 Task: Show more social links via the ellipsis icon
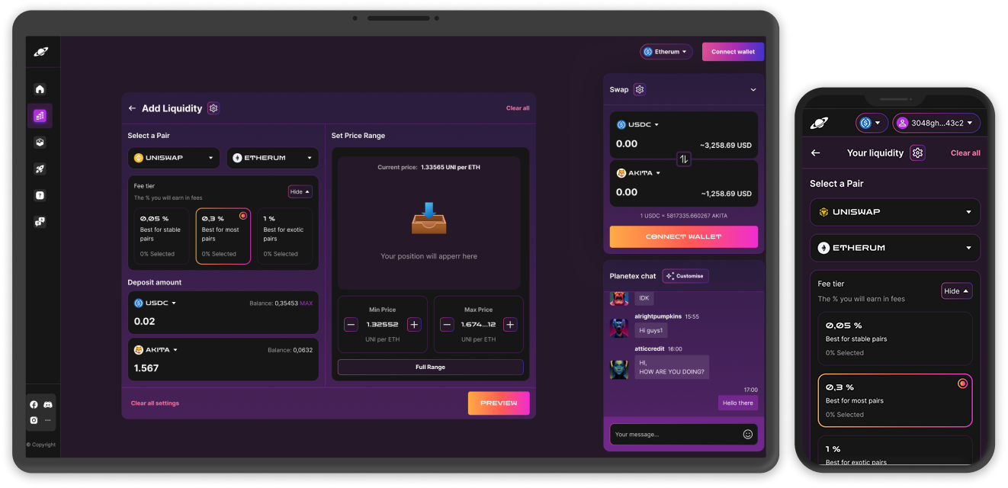point(48,420)
